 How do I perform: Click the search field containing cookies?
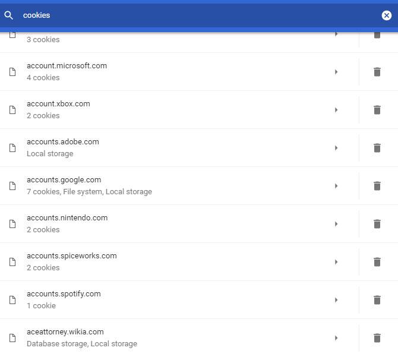pos(198,15)
